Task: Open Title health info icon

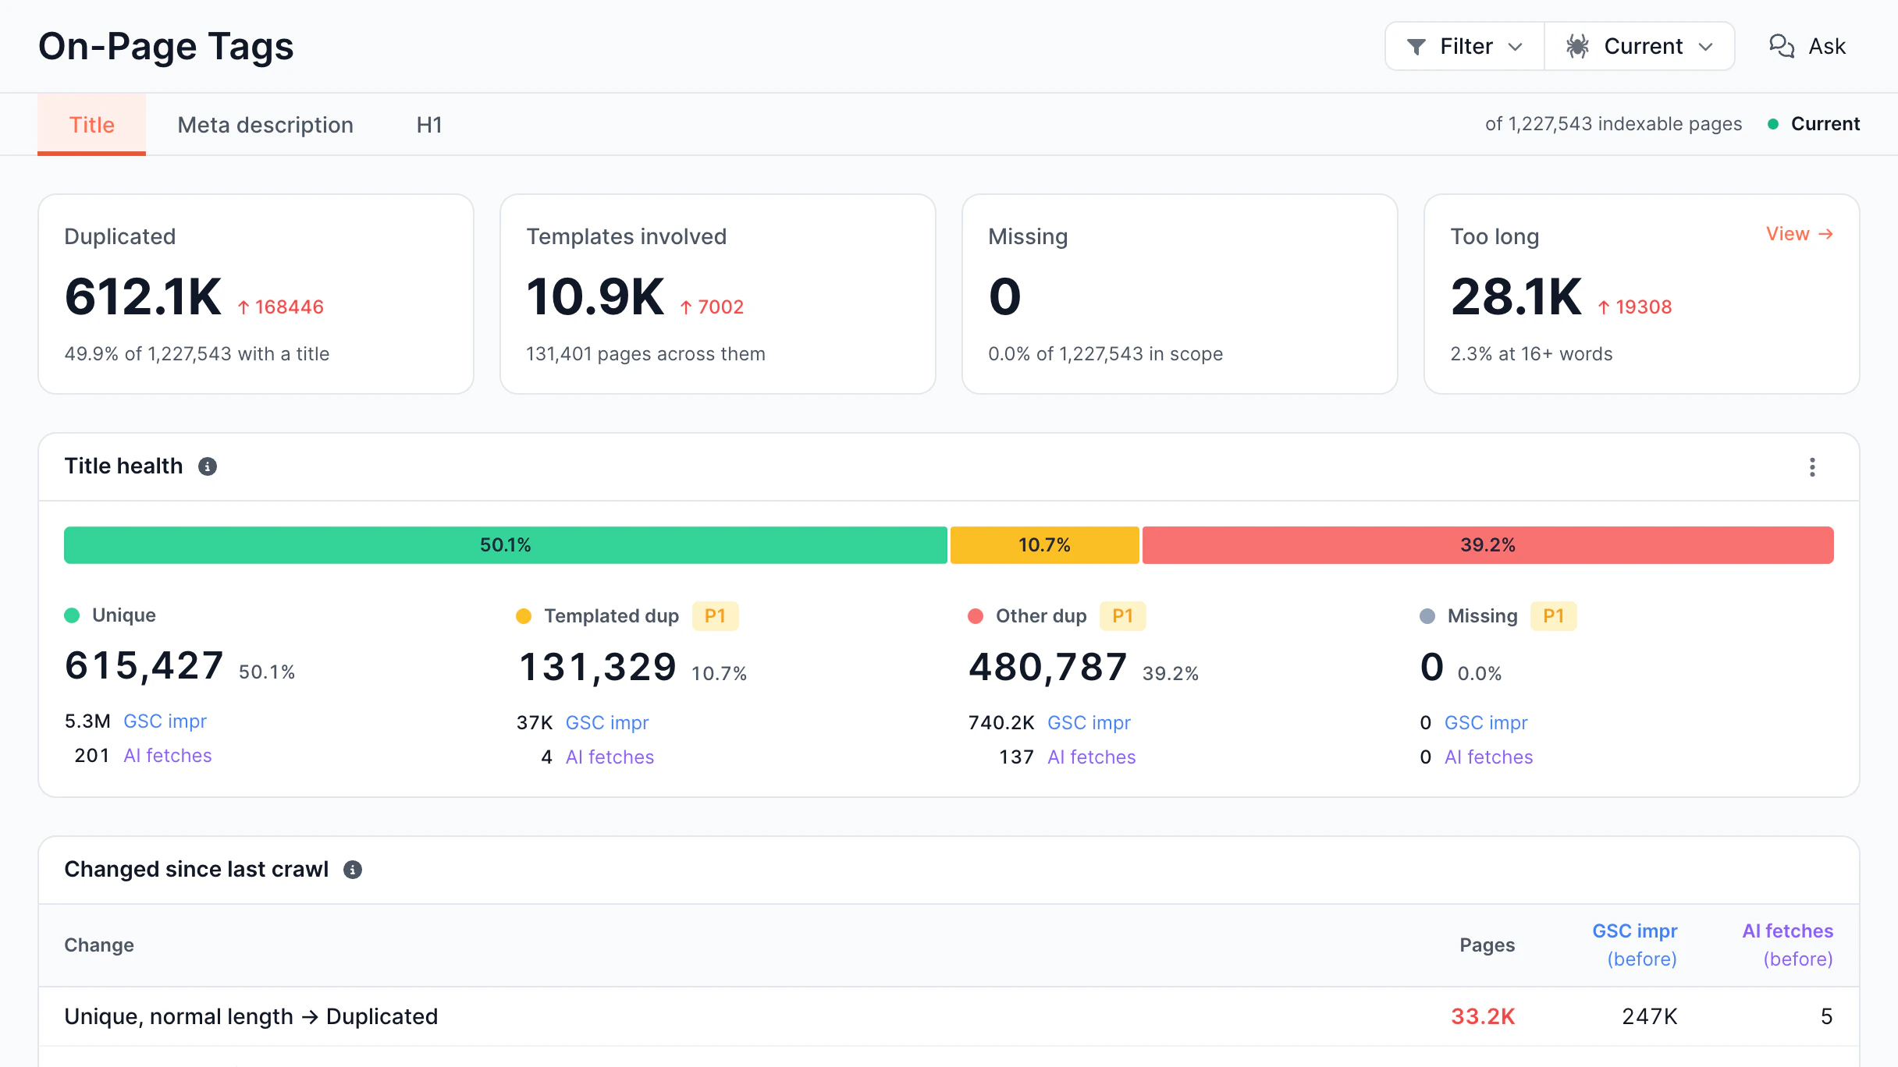Action: 207,466
